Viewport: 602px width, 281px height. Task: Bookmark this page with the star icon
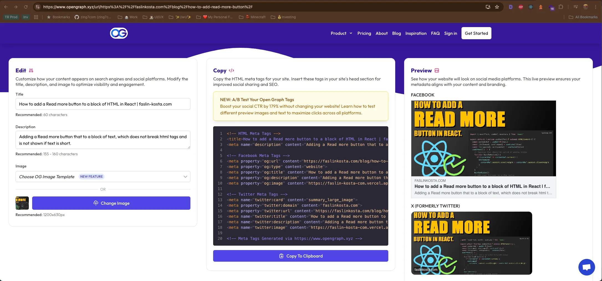[497, 7]
